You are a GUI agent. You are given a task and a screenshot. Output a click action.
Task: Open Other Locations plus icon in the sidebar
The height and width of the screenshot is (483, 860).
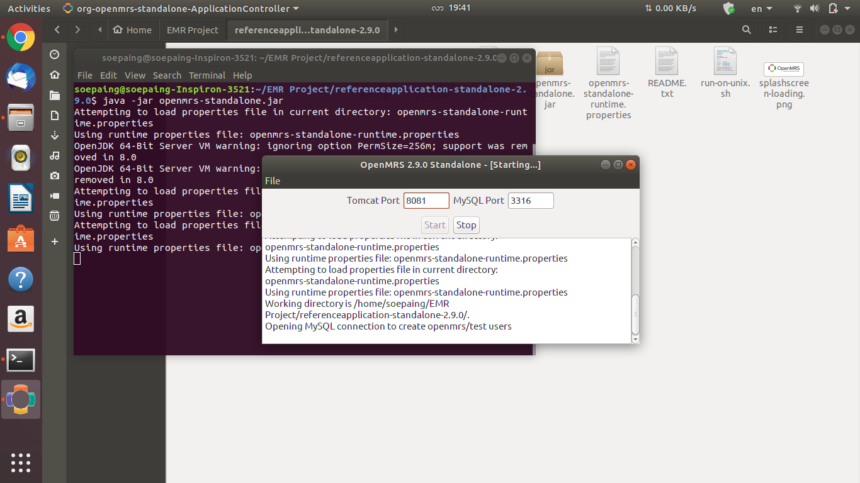[55, 241]
